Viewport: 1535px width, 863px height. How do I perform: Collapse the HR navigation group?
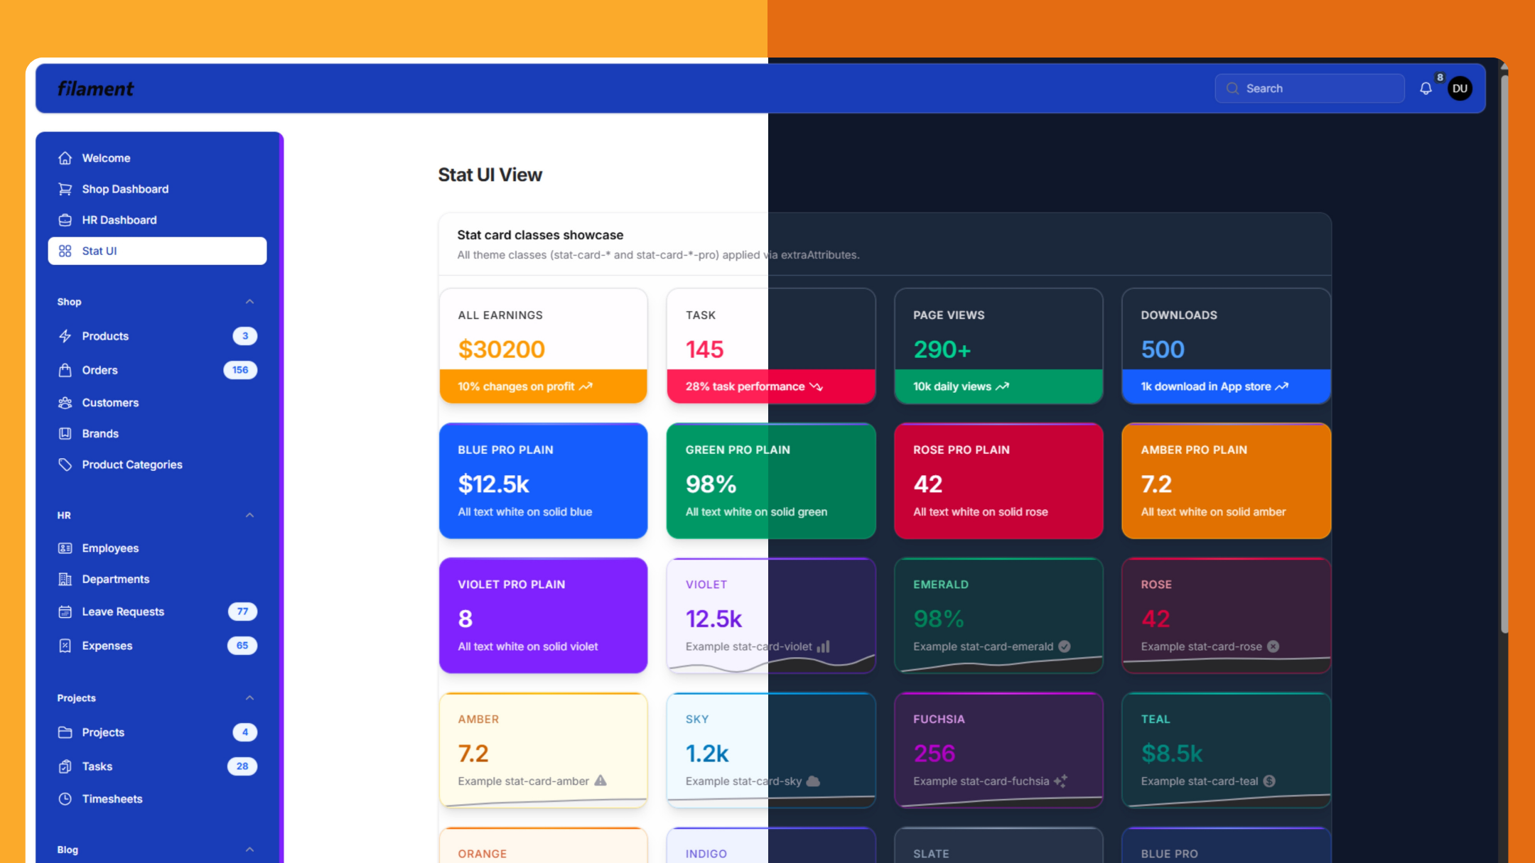[x=249, y=515]
